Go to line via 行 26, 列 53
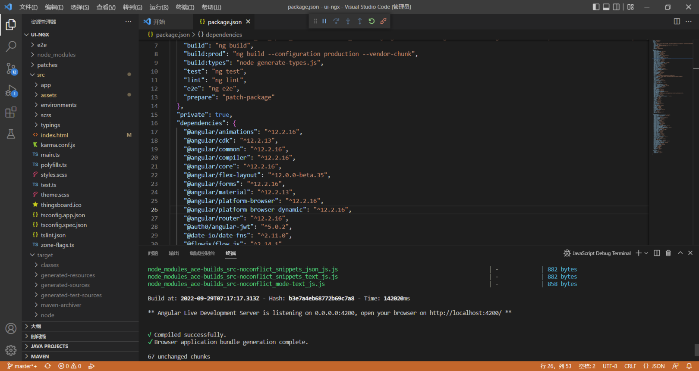This screenshot has width=699, height=371. click(556, 366)
